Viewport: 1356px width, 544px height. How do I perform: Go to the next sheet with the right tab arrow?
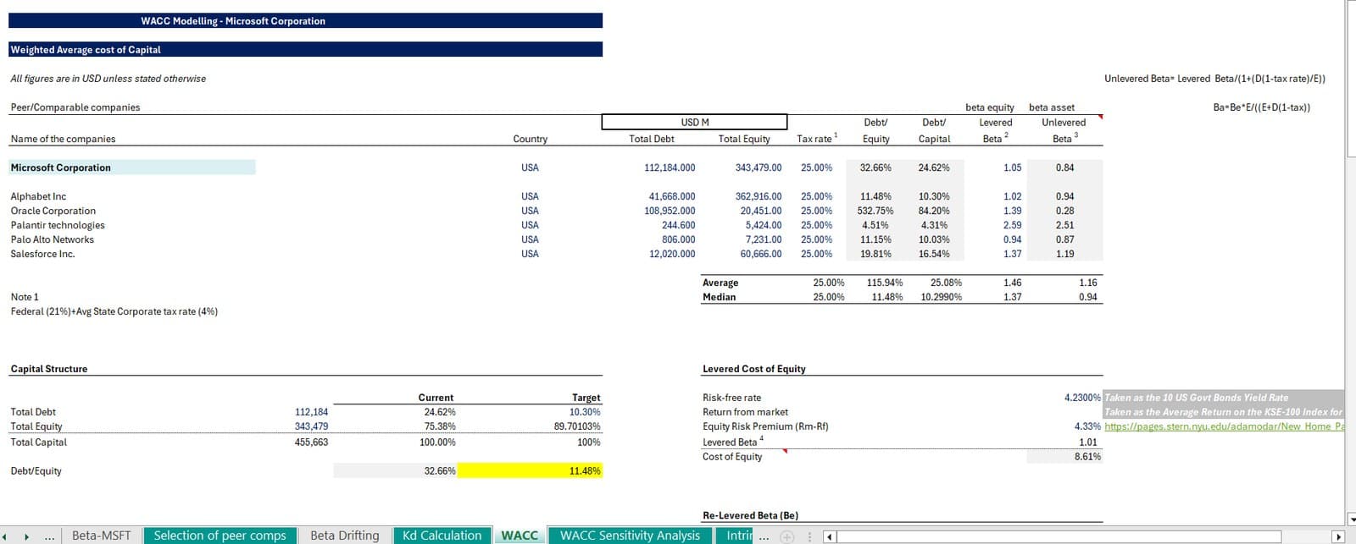(x=26, y=536)
